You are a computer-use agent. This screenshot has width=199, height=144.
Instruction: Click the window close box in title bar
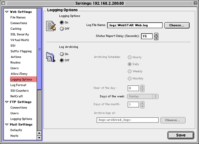tap(3, 3)
